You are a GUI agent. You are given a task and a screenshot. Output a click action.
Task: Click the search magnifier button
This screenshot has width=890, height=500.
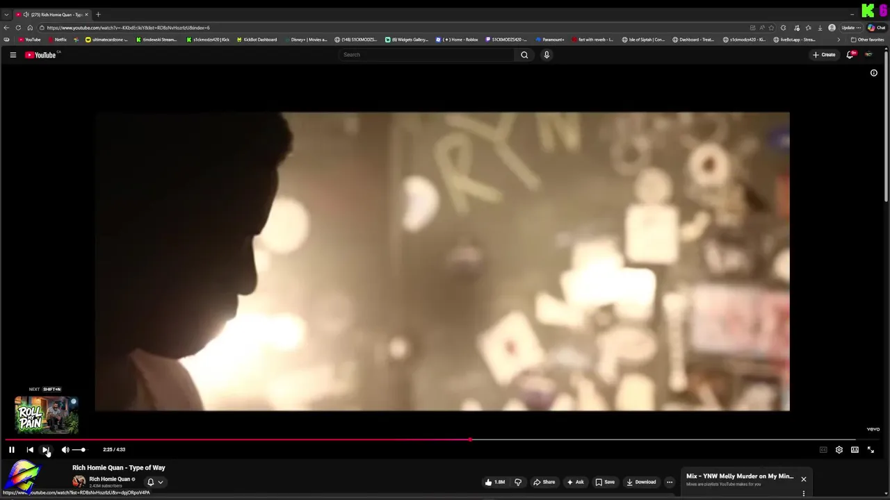(524, 55)
